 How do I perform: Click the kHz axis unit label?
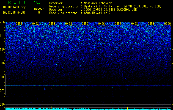(x=2, y=22)
